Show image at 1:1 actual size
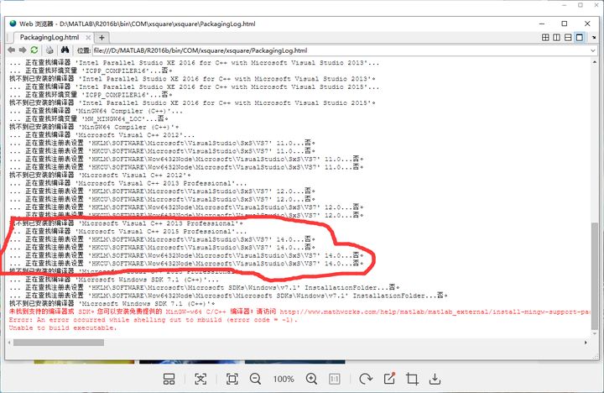604x393 pixels. (335, 379)
